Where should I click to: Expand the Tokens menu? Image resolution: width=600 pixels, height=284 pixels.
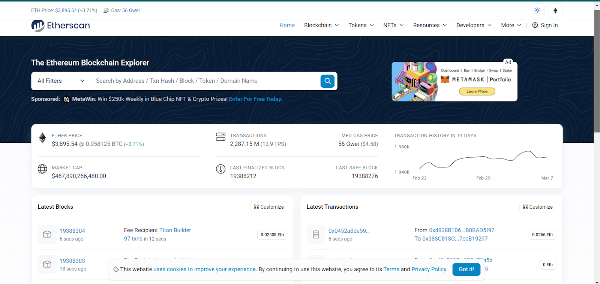[x=361, y=25]
